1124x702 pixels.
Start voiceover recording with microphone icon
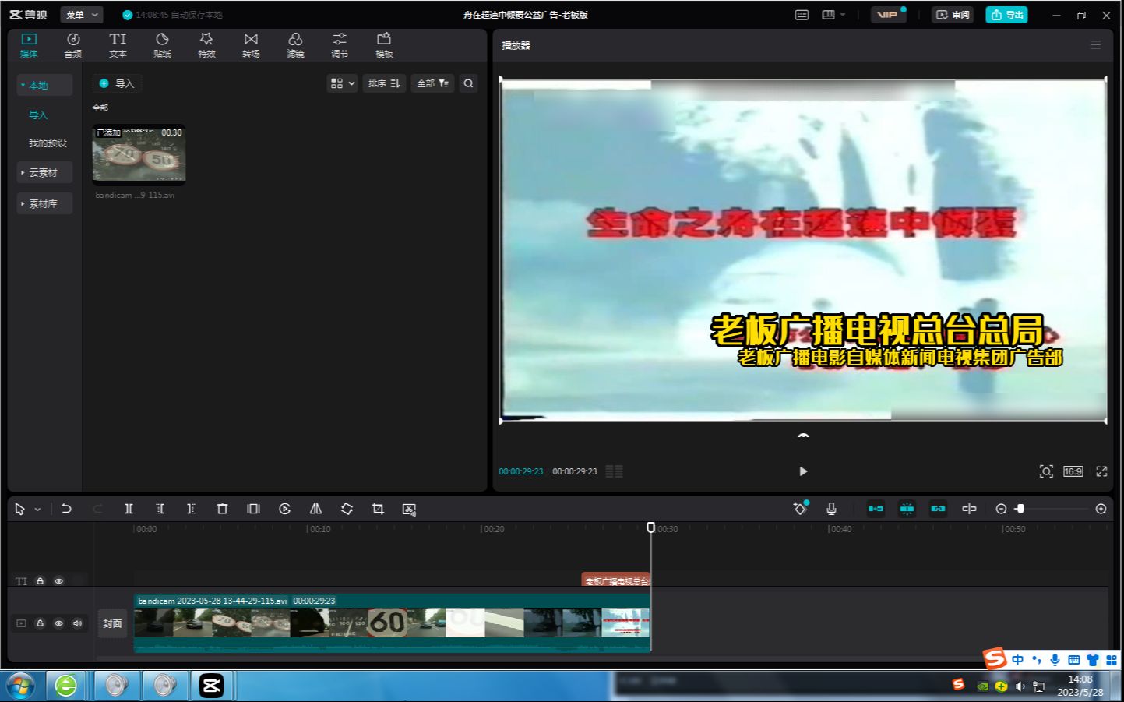point(831,509)
